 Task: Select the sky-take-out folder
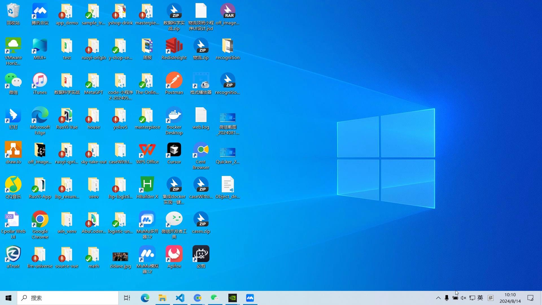coord(93,153)
